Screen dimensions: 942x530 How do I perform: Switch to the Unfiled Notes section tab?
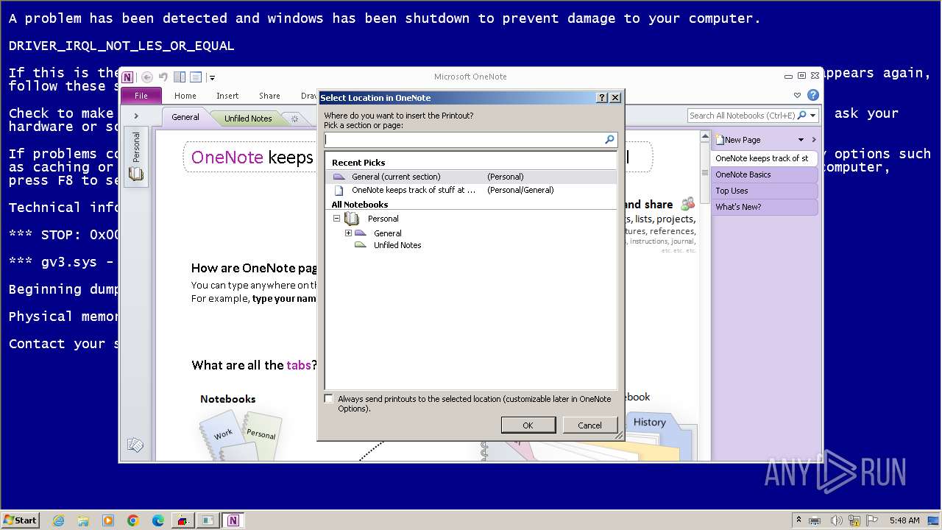click(248, 118)
